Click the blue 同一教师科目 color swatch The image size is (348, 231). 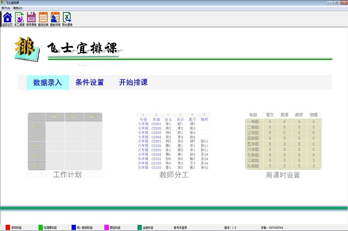pyautogui.click(x=73, y=228)
